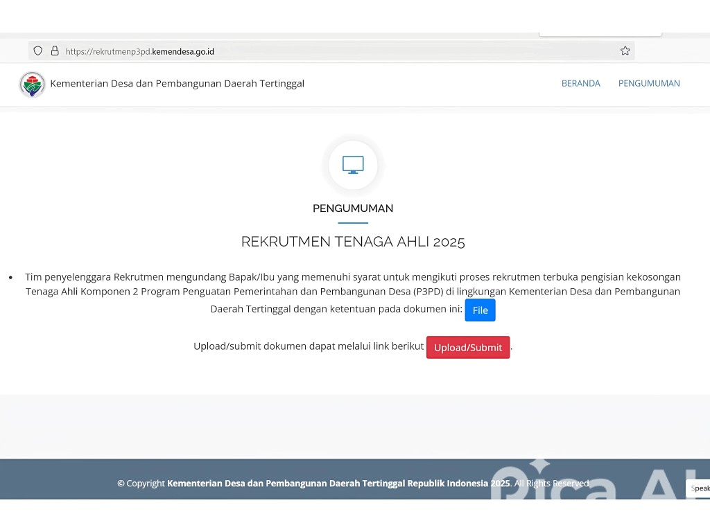Click the PENGUMUMAN section title under the monitor
Image resolution: width=710 pixels, height=532 pixels.
point(353,209)
